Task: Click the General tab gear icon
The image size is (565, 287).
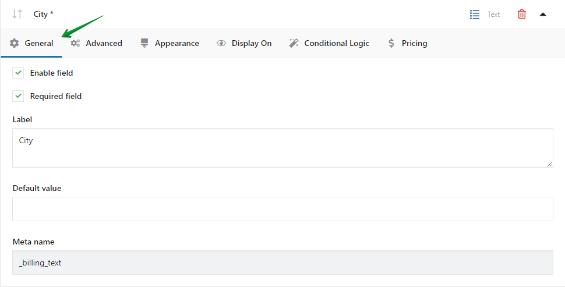Action: click(x=15, y=43)
